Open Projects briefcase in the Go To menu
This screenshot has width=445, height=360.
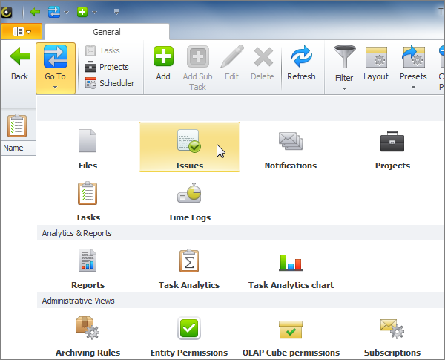pyautogui.click(x=392, y=147)
